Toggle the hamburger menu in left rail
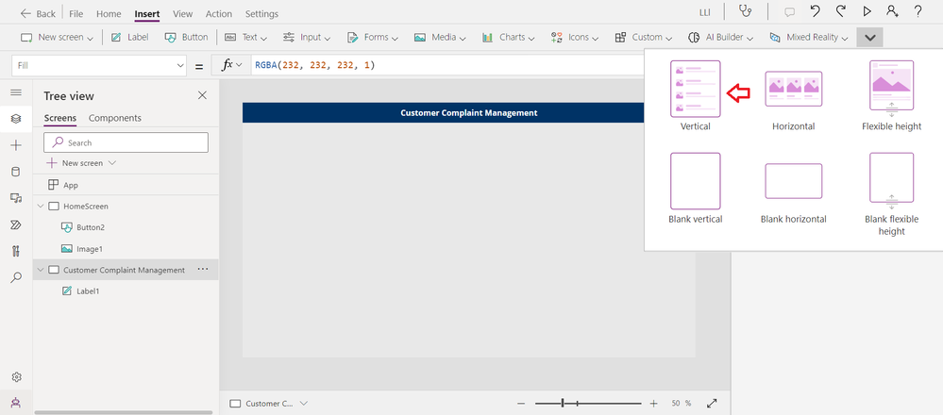This screenshot has width=943, height=415. 16,91
